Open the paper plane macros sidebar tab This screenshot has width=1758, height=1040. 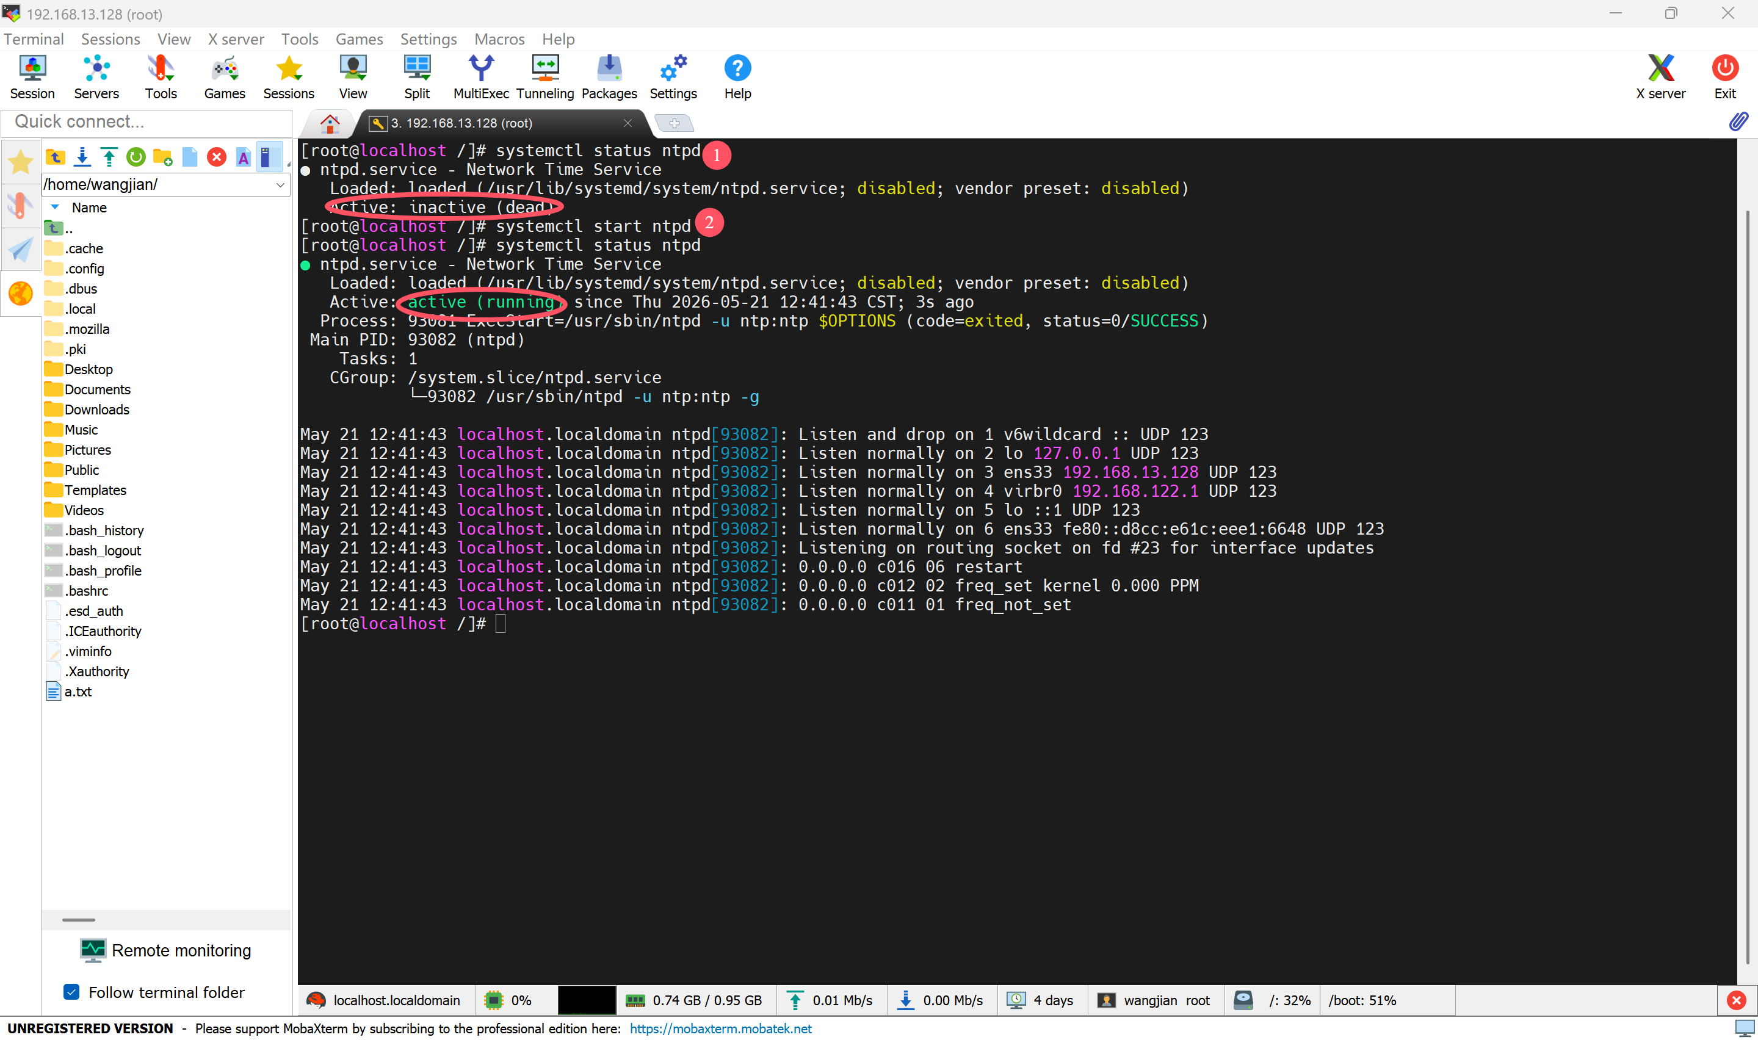(20, 250)
